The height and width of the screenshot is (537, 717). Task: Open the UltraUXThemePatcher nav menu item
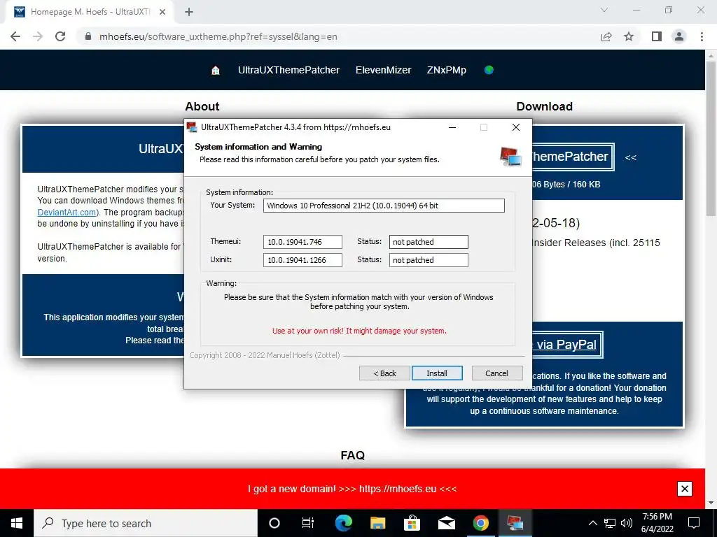click(x=288, y=70)
